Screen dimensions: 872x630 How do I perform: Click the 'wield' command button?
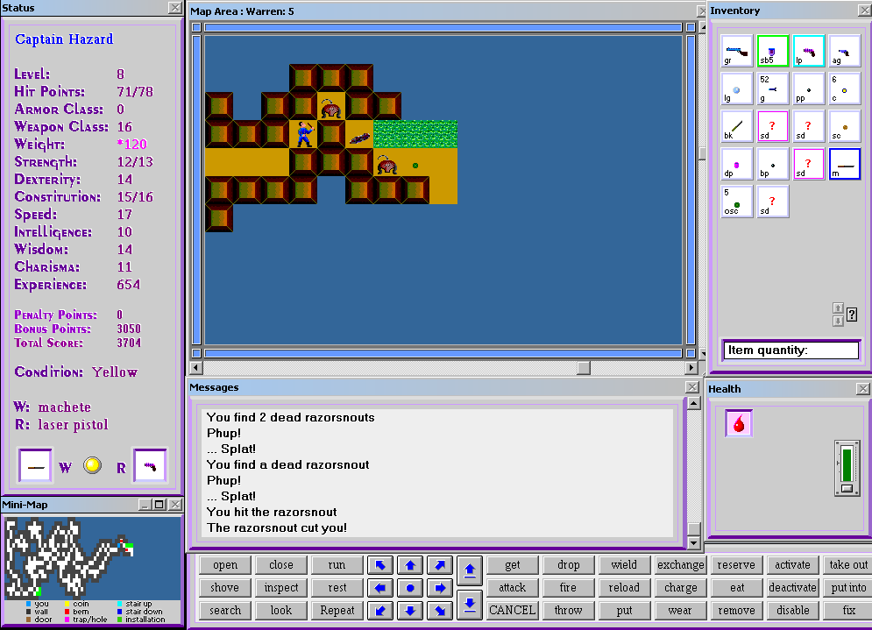(624, 565)
